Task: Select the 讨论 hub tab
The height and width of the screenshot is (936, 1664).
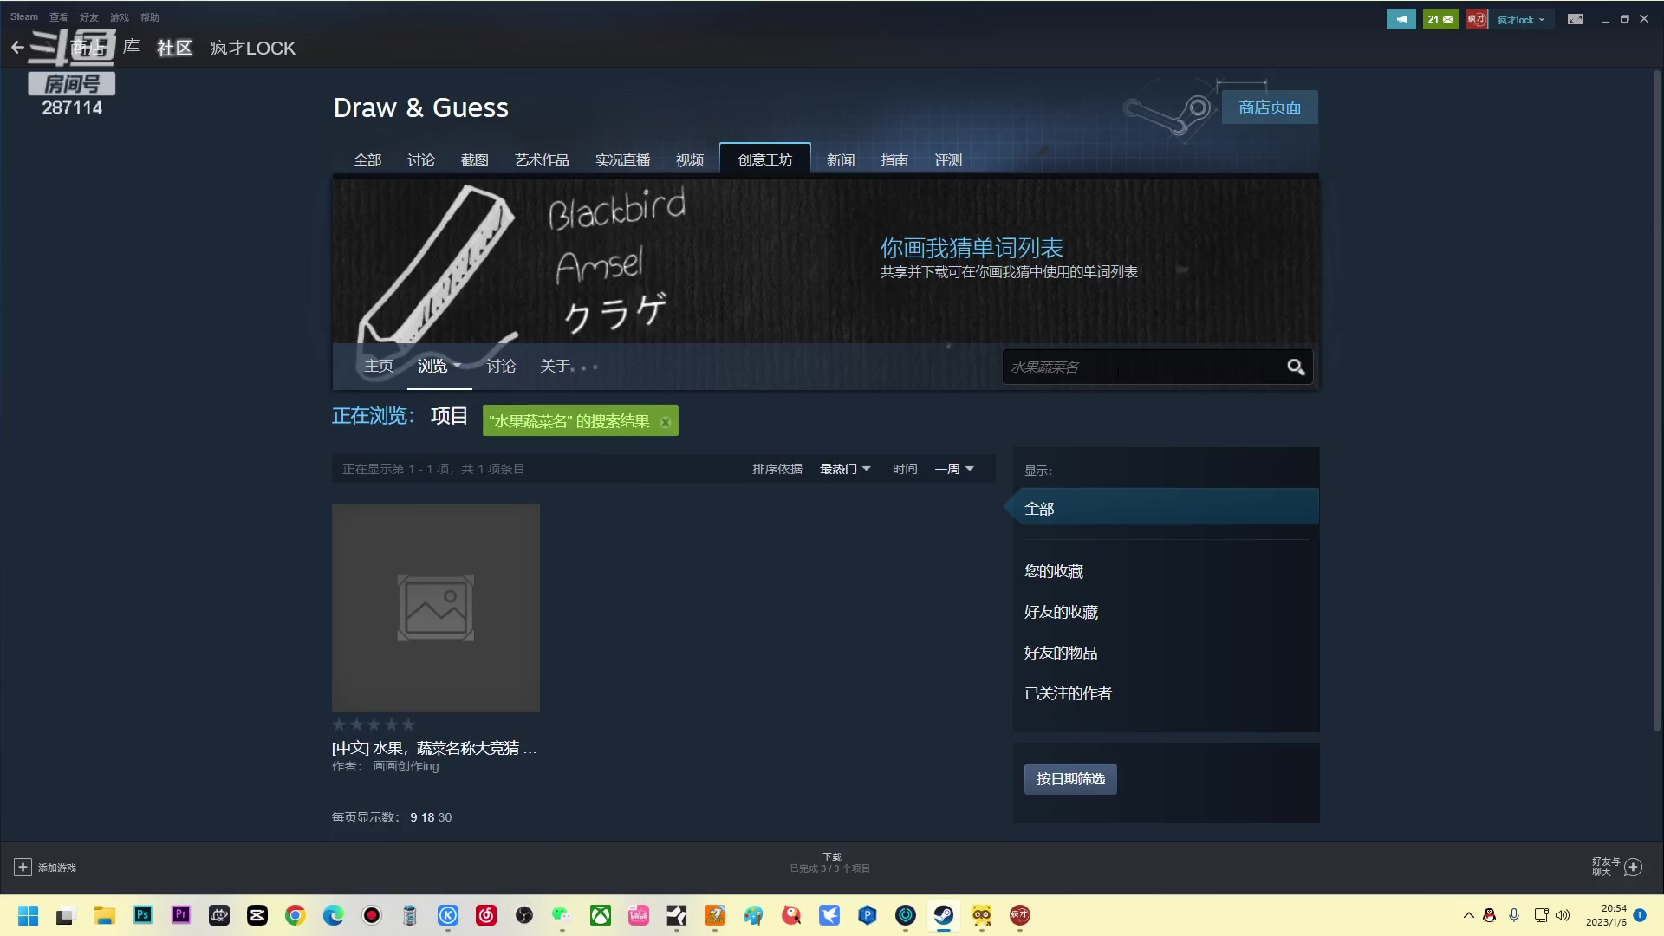Action: tap(421, 160)
